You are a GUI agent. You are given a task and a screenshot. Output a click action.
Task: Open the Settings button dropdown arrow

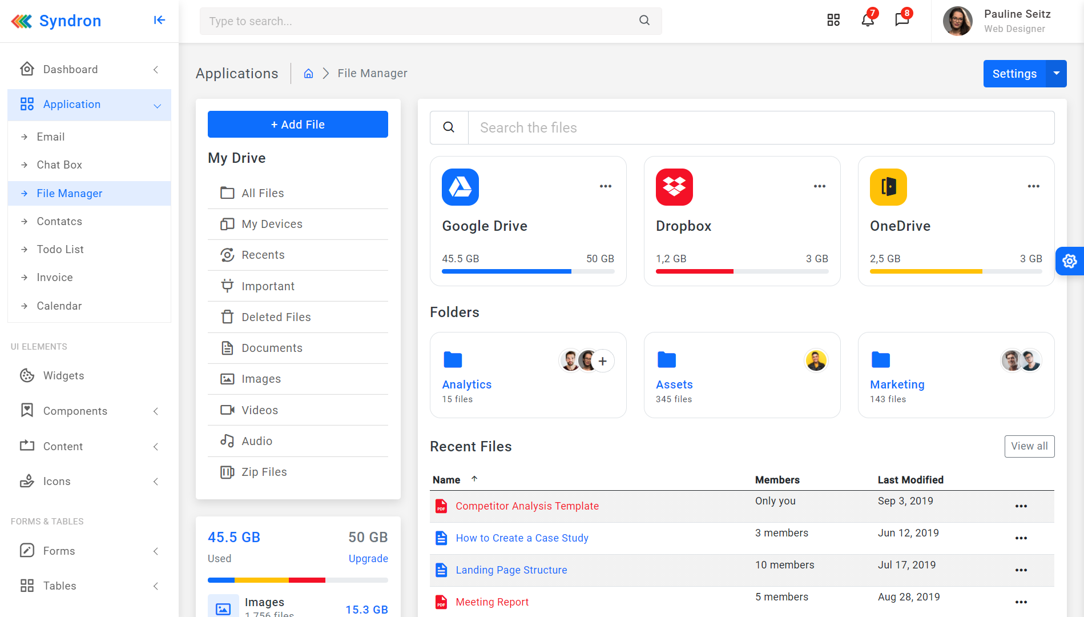(x=1056, y=73)
